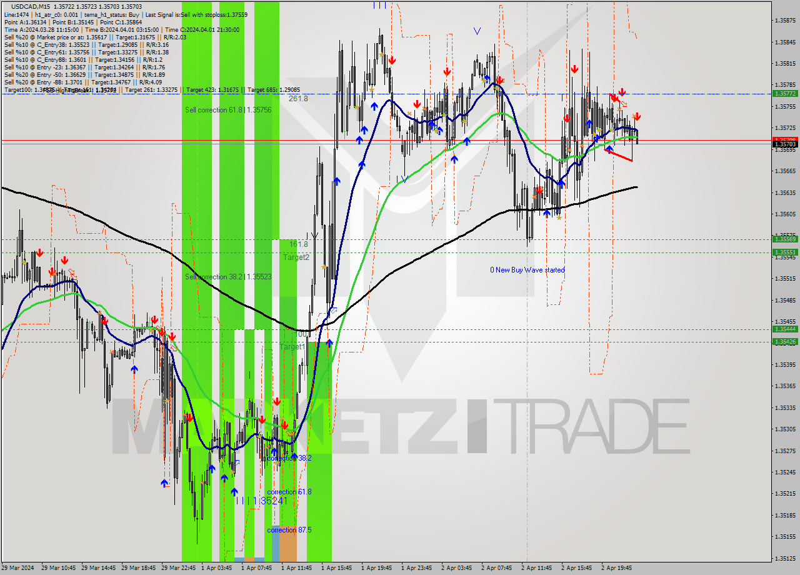Click the 1.35845 price axis value
The image size is (800, 575).
click(x=785, y=42)
